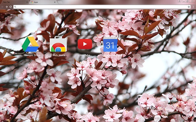Click the Web Store label text
Viewport: 196px width, 122px height.
point(59,55)
